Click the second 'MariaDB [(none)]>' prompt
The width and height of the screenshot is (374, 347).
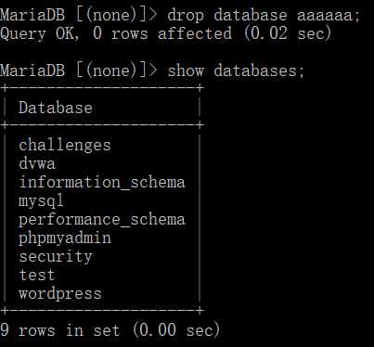coord(79,71)
